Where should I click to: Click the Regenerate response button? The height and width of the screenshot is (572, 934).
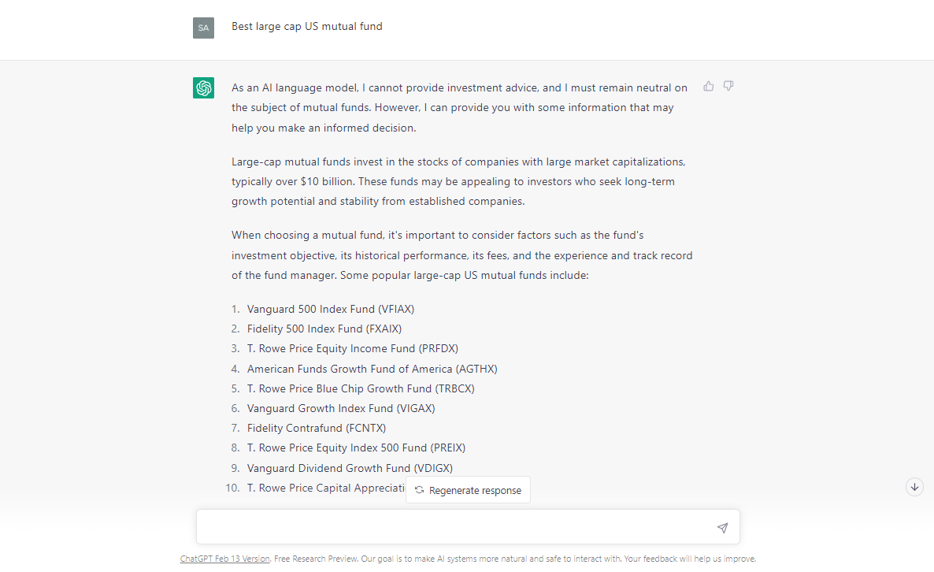tap(468, 489)
